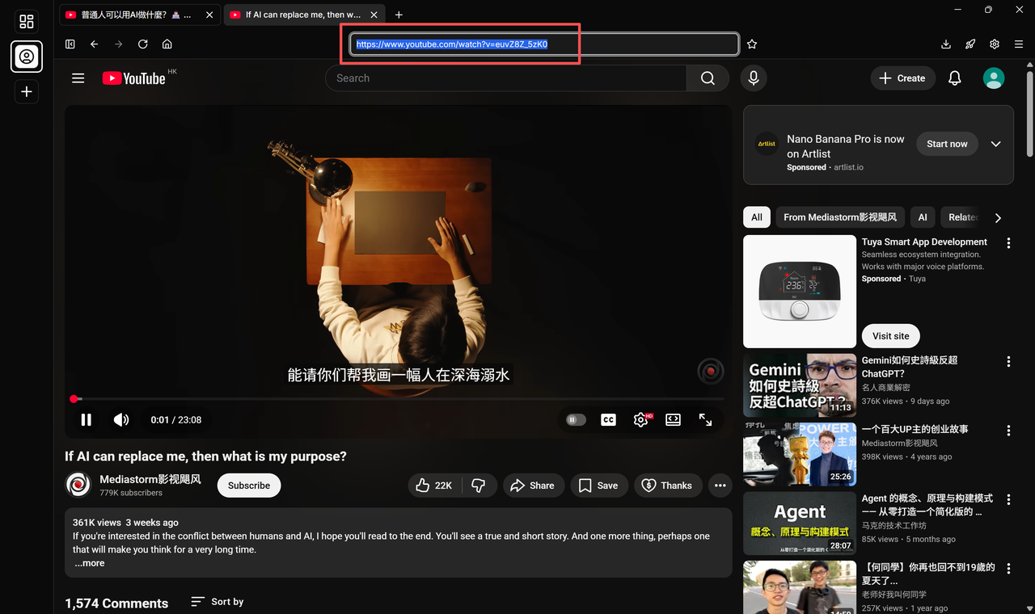Screen dimensions: 1035x614
Task: Open a new browser tab with the plus
Action: tap(399, 15)
